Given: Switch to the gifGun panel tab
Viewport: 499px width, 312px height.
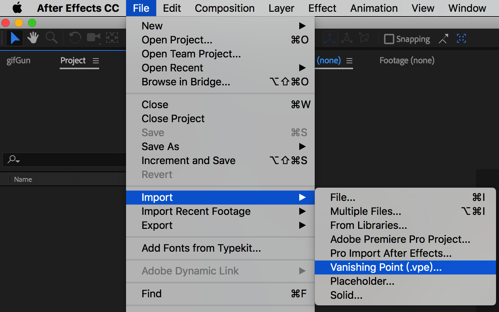Looking at the screenshot, I should point(18,60).
